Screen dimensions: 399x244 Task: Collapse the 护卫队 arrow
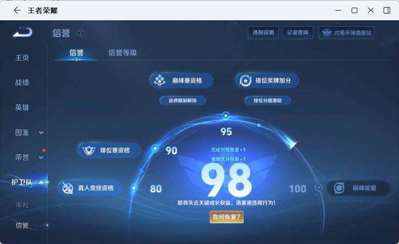41,182
